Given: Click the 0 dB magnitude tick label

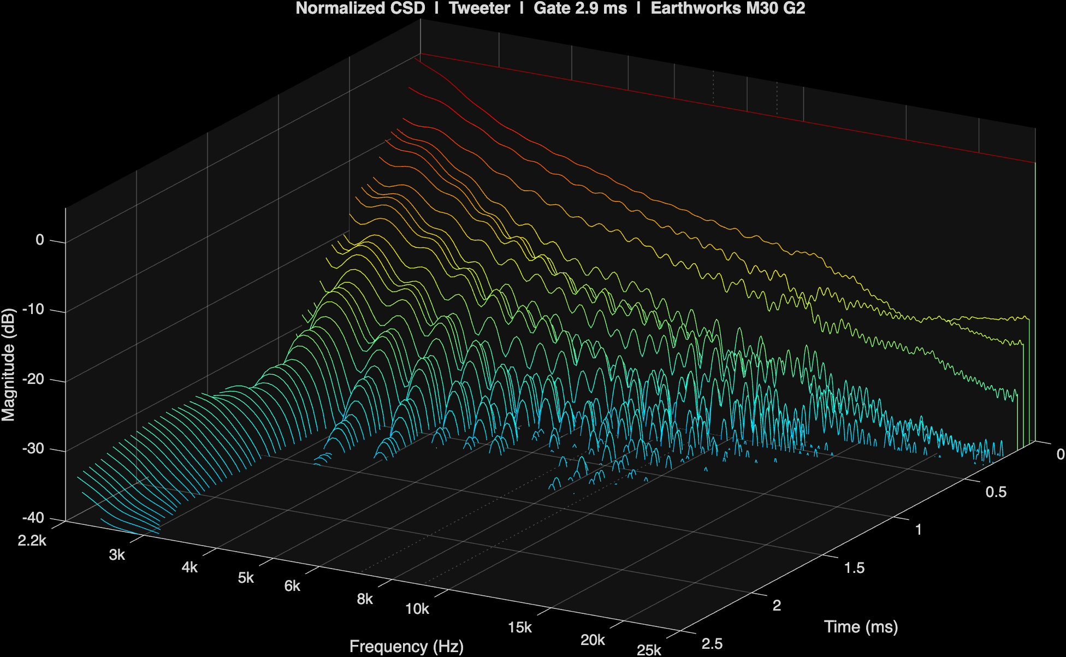Looking at the screenshot, I should (40, 240).
